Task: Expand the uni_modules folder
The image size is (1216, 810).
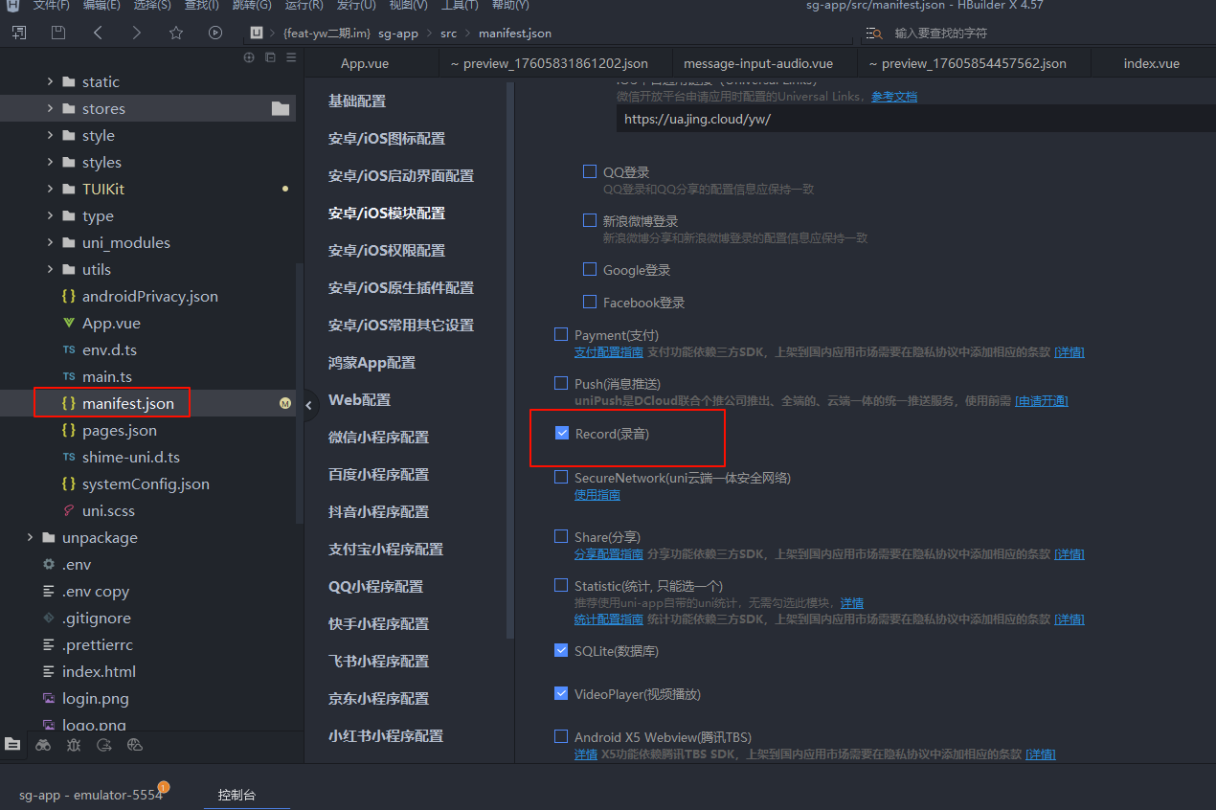Action: click(50, 243)
